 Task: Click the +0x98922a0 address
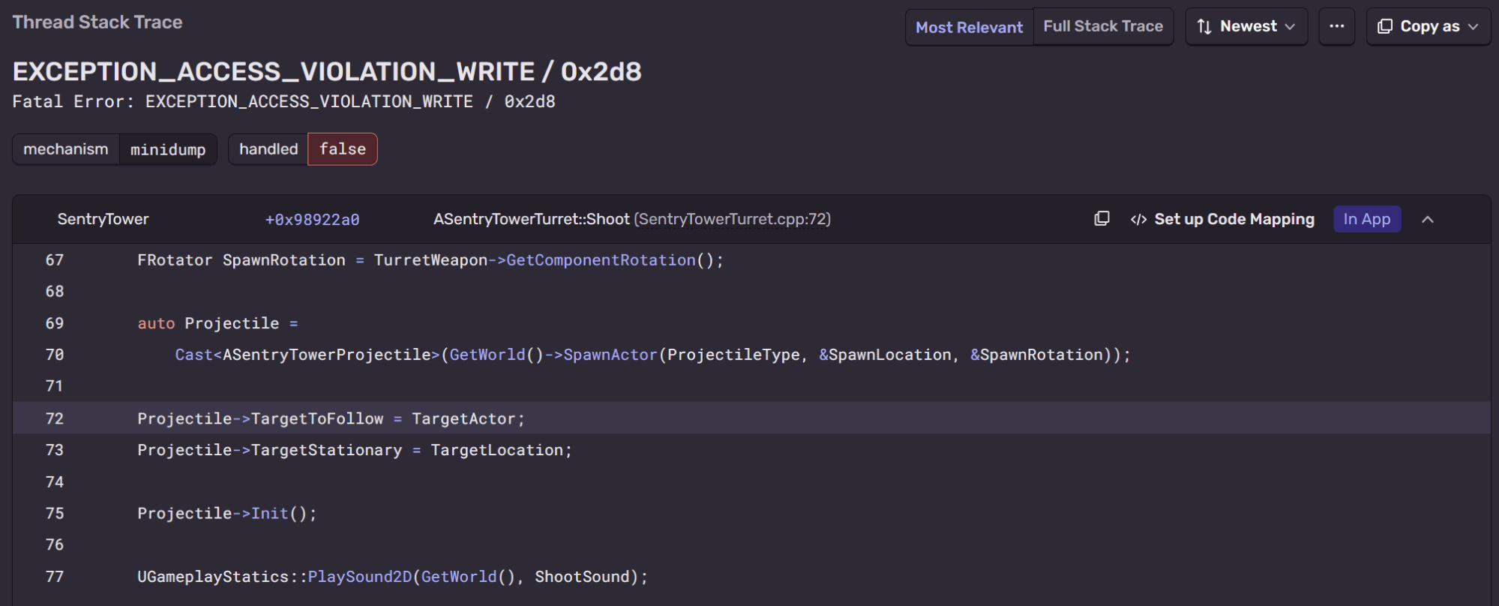[x=312, y=220]
